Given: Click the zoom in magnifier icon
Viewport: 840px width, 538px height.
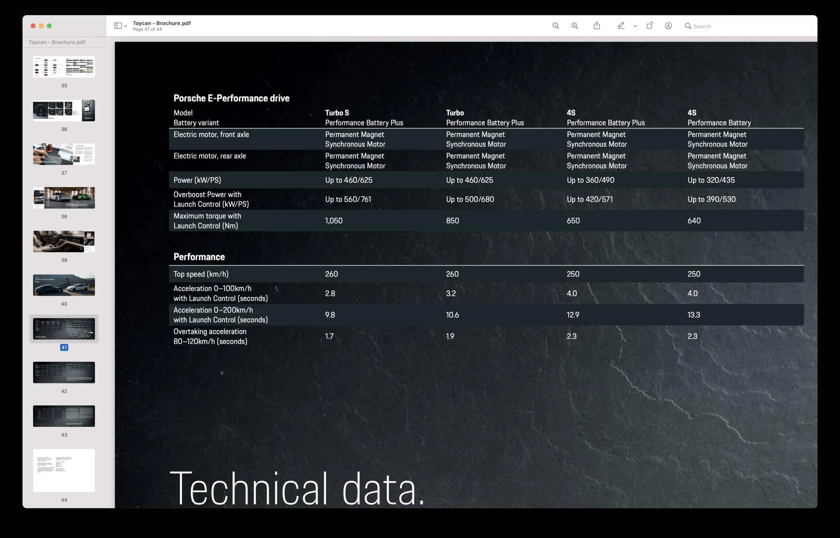Looking at the screenshot, I should [x=575, y=26].
